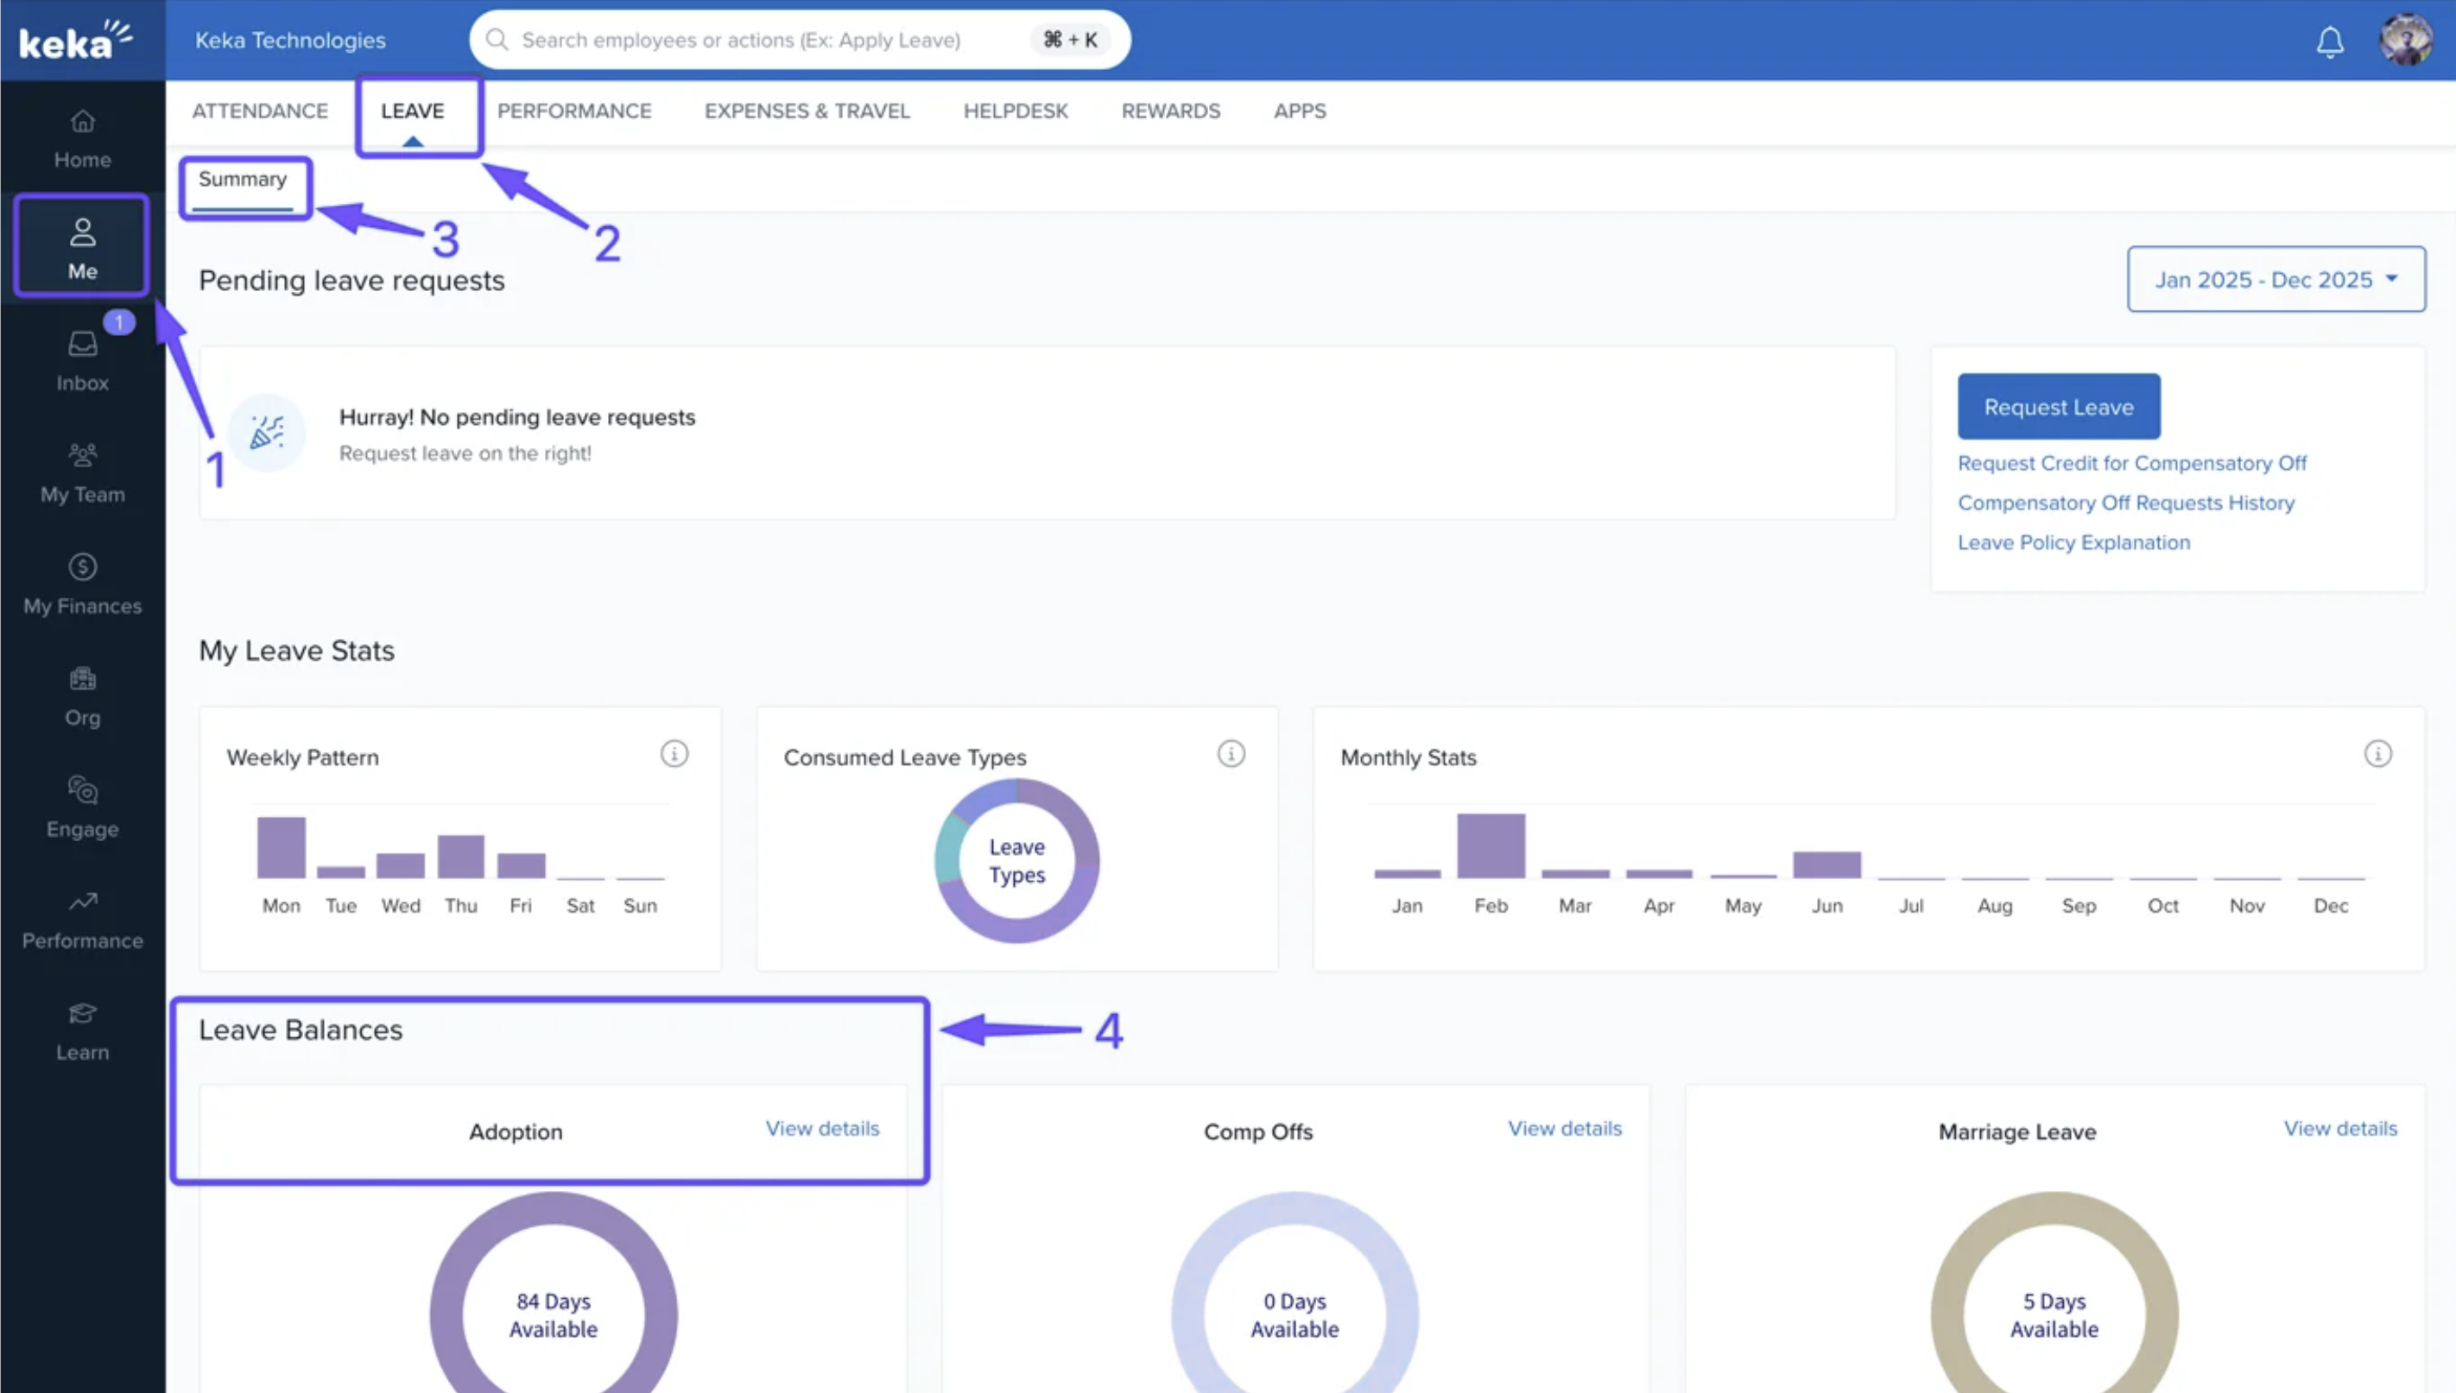Open user profile avatar menu
This screenshot has height=1393, width=2456.
[x=2404, y=41]
